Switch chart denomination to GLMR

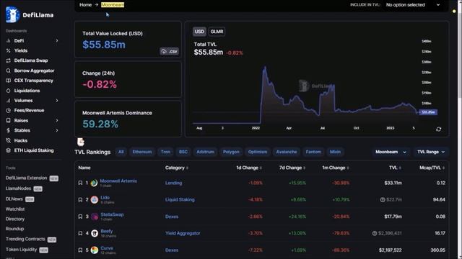click(x=217, y=32)
